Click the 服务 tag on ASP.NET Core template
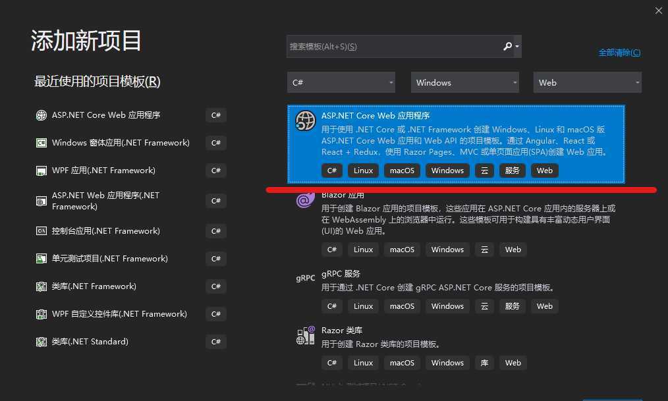Screen dimensions: 668x401 coord(512,171)
